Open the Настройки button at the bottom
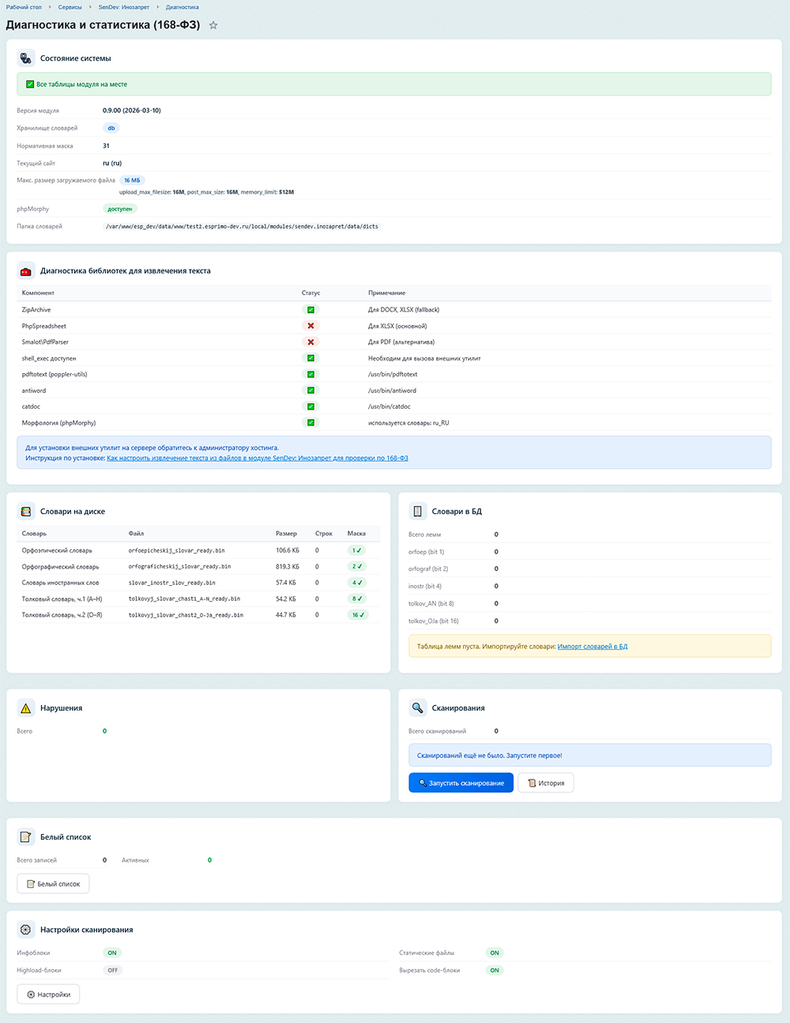Viewport: 790px width, 1023px height. (x=48, y=995)
